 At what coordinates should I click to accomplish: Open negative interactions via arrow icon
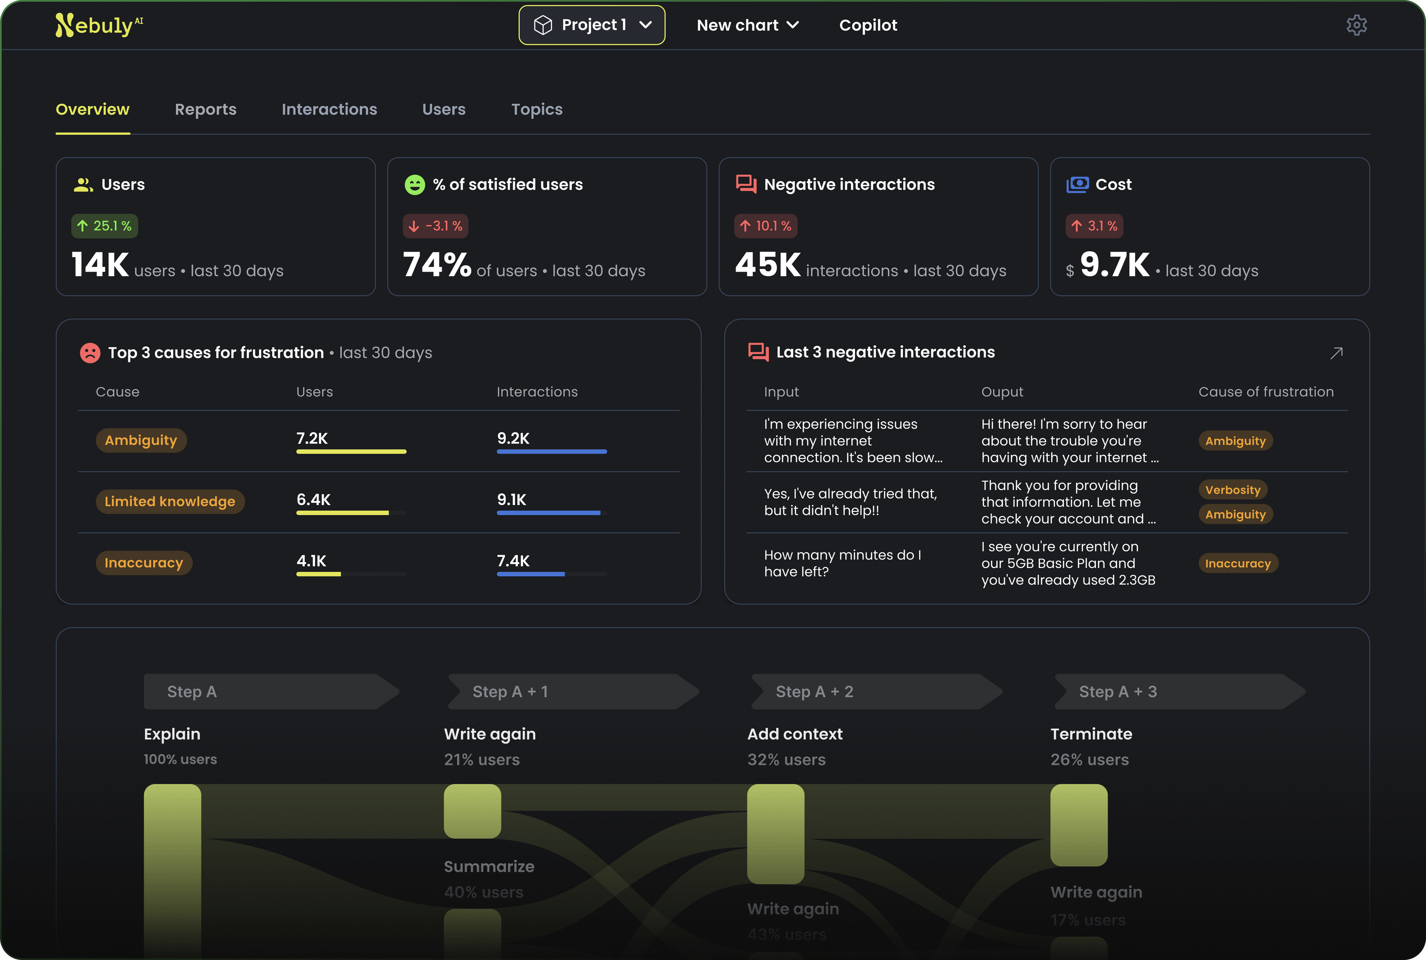[x=1336, y=353]
